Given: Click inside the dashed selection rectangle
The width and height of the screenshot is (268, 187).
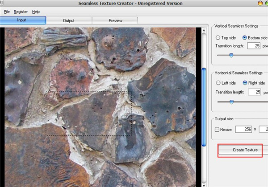Looking at the screenshot, I should (89, 114).
